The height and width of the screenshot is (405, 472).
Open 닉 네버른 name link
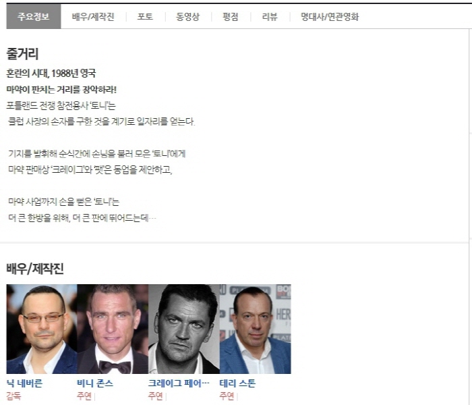25,383
